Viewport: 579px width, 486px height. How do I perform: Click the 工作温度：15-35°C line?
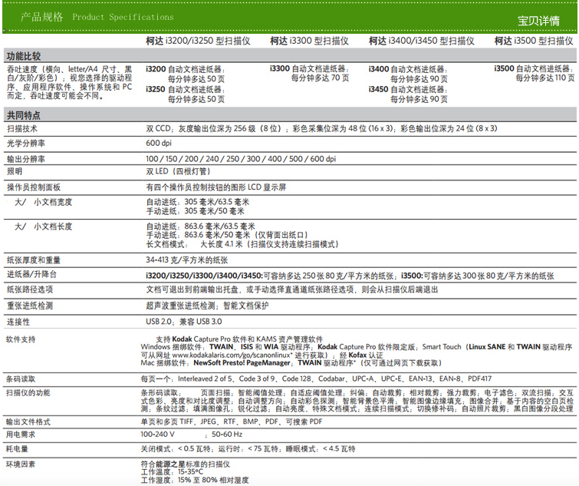point(172,472)
